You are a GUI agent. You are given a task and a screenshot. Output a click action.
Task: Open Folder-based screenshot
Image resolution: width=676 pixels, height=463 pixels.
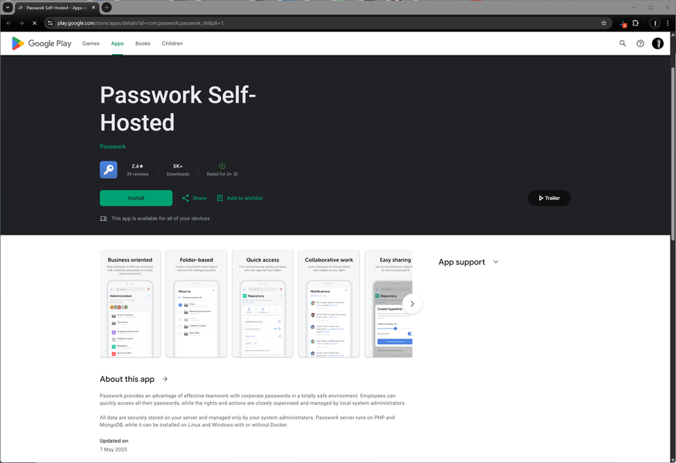click(196, 303)
